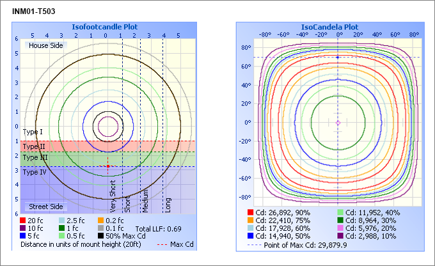435x266 pixels.
Task: Select the purple 10 fc legend swatch
Action: (24, 228)
